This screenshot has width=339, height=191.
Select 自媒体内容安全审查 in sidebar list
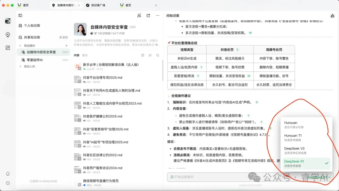pos(44,52)
